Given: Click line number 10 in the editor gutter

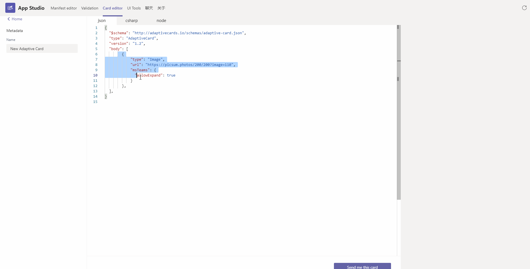Looking at the screenshot, I should pos(95,75).
